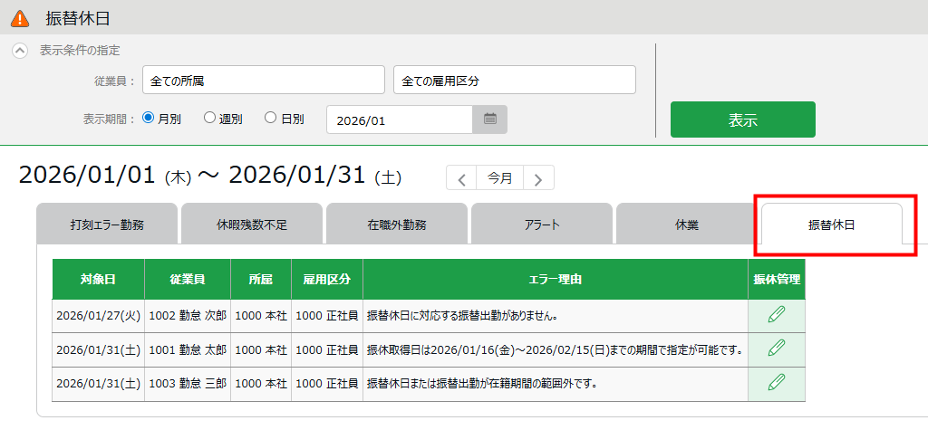This screenshot has height=430, width=928.
Task: Open the 在職外勤務 tab
Action: (396, 225)
